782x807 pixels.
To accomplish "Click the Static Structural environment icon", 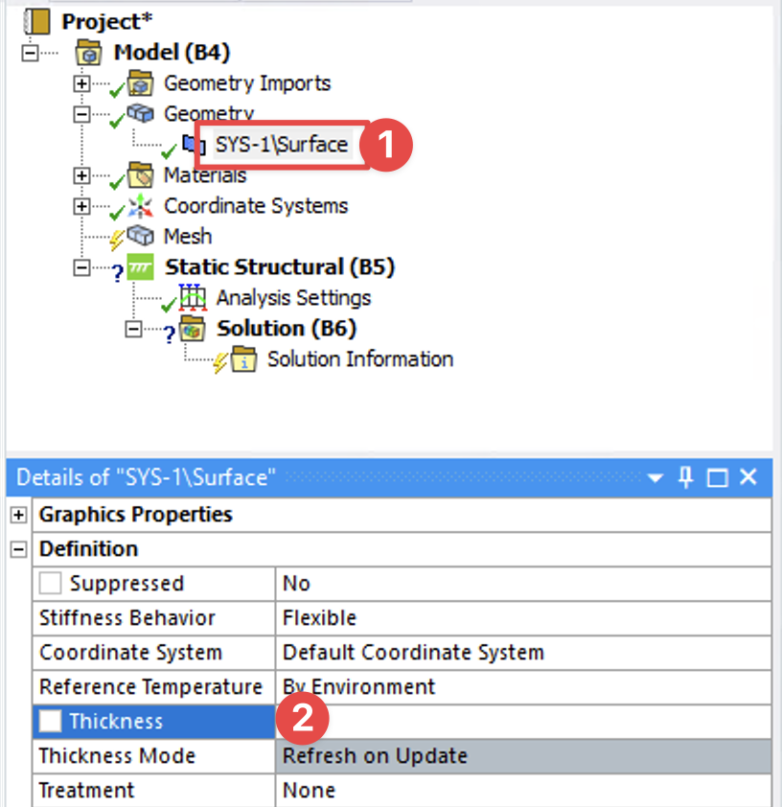I will 141,267.
